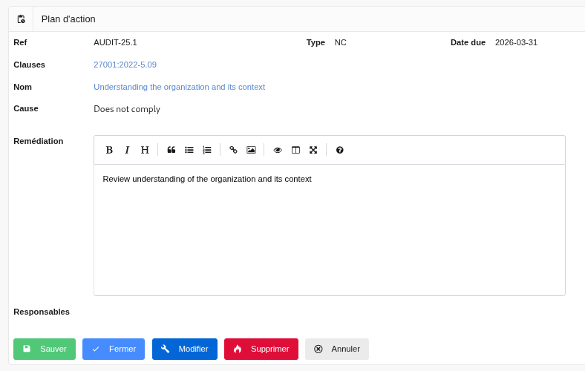Click the Fermer button

click(114, 349)
